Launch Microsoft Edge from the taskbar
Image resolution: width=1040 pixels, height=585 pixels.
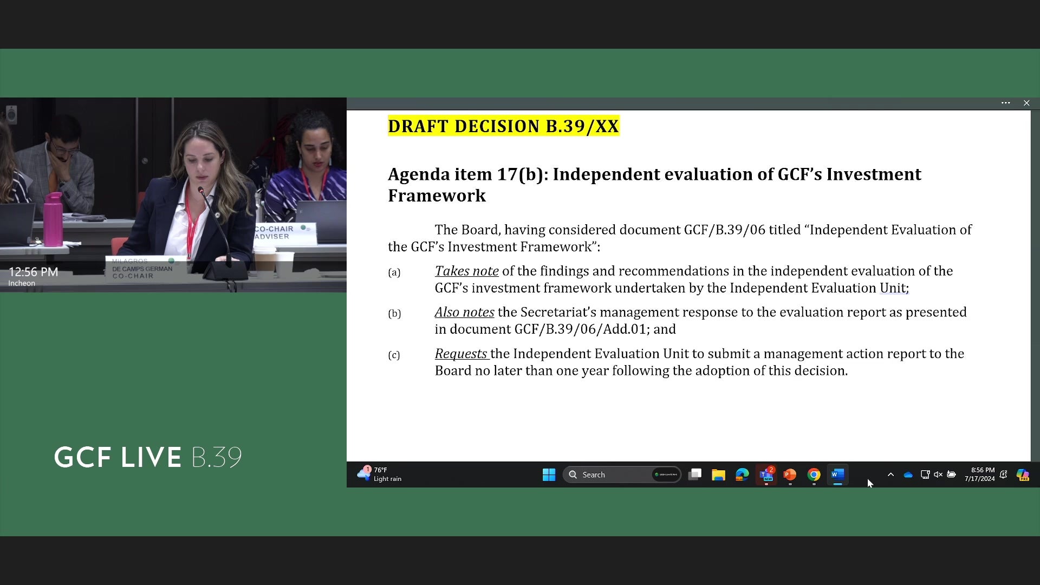[742, 474]
